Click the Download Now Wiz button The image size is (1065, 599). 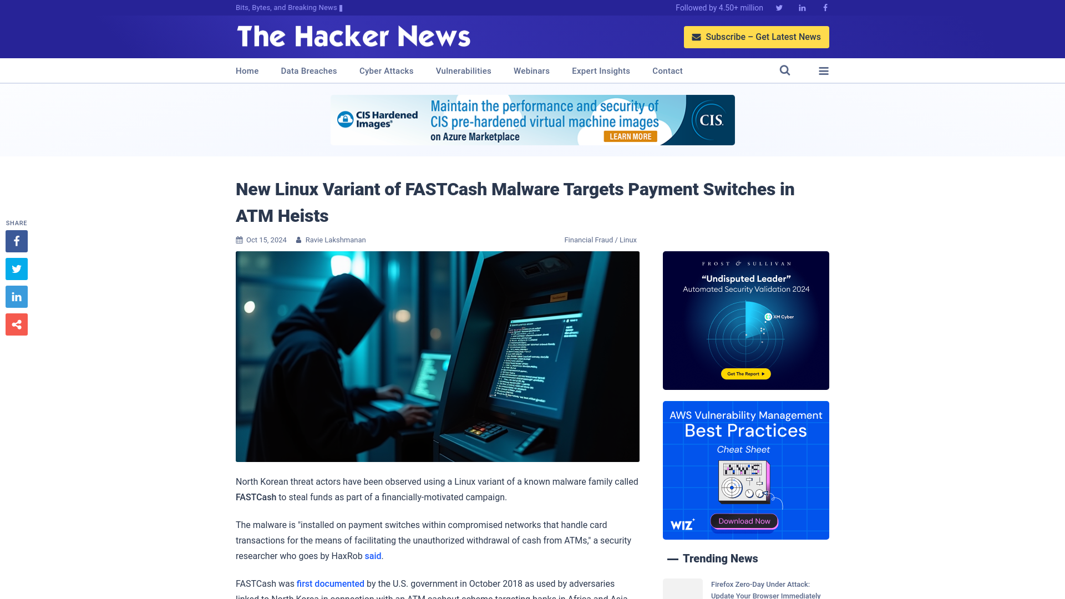(x=744, y=521)
